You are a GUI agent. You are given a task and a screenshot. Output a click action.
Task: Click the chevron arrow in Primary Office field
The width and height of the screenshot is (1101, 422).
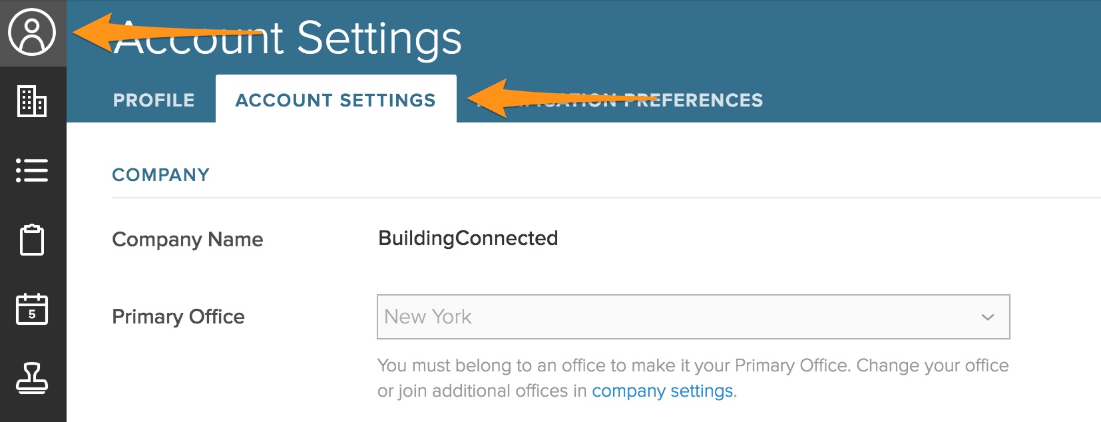point(987,317)
